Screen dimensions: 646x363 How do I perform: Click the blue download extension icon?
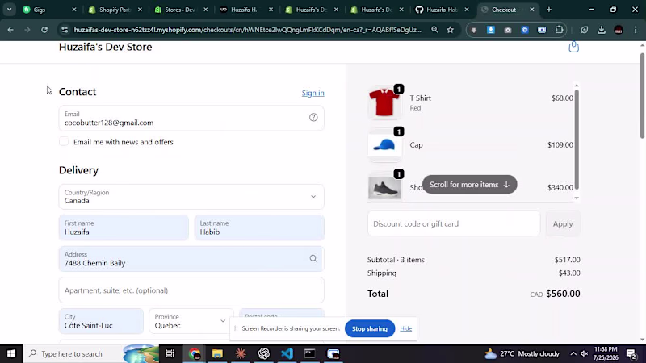tap(491, 30)
